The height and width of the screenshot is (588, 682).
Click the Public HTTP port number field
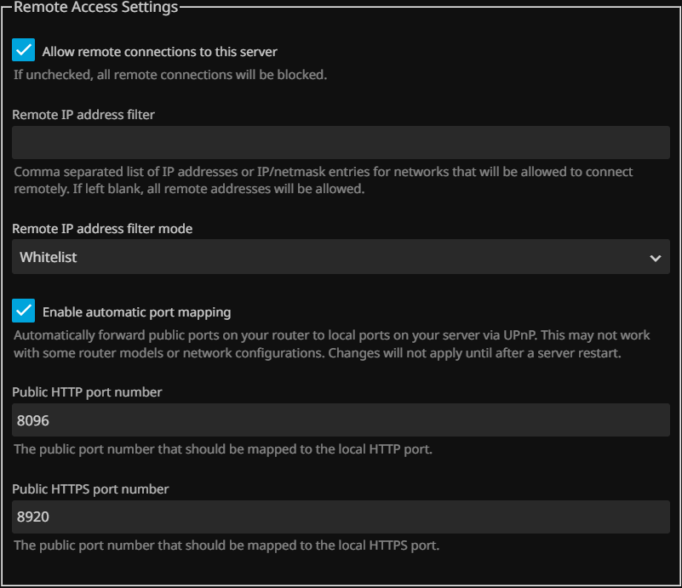(x=341, y=420)
